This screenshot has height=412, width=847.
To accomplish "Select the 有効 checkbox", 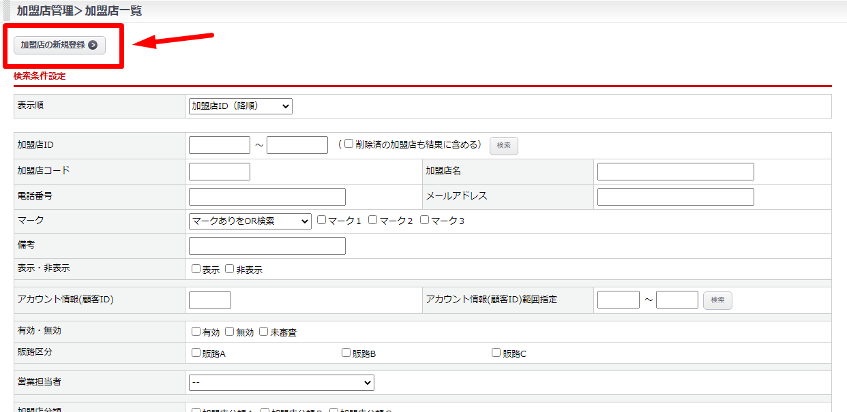I will pos(196,332).
